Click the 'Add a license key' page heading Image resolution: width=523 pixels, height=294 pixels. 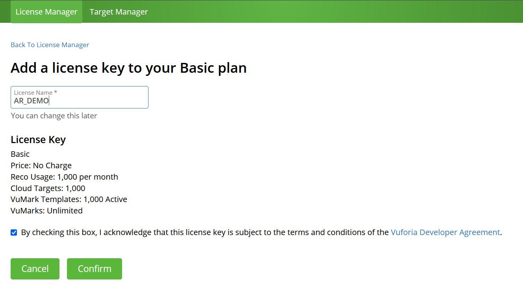(129, 68)
